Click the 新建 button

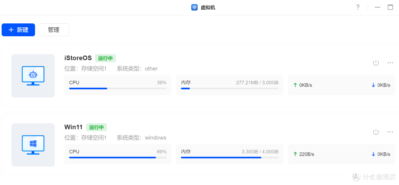tap(18, 30)
